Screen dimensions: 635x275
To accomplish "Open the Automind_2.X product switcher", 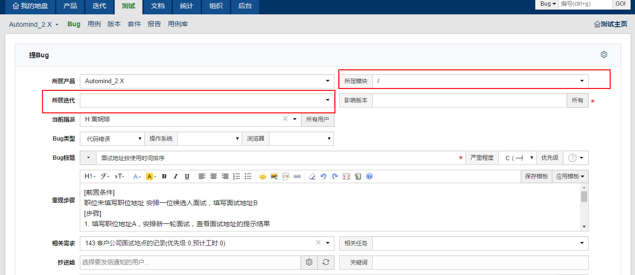I will pyautogui.click(x=34, y=24).
